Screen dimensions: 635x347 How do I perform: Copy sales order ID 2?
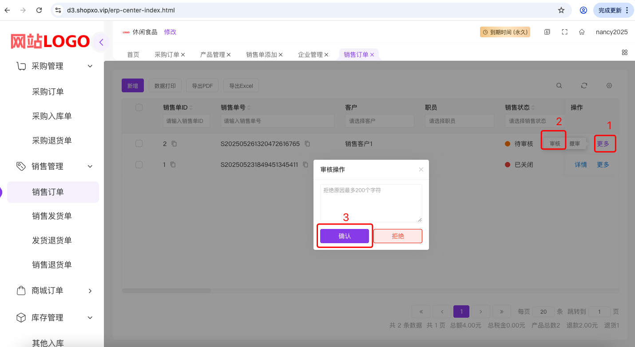coord(174,144)
